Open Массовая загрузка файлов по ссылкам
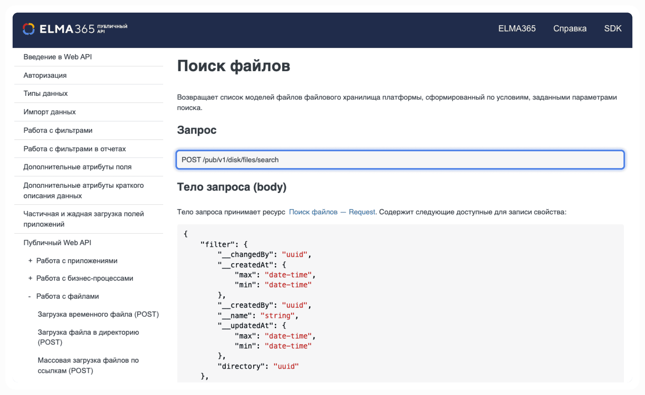This screenshot has width=645, height=395. tap(88, 365)
